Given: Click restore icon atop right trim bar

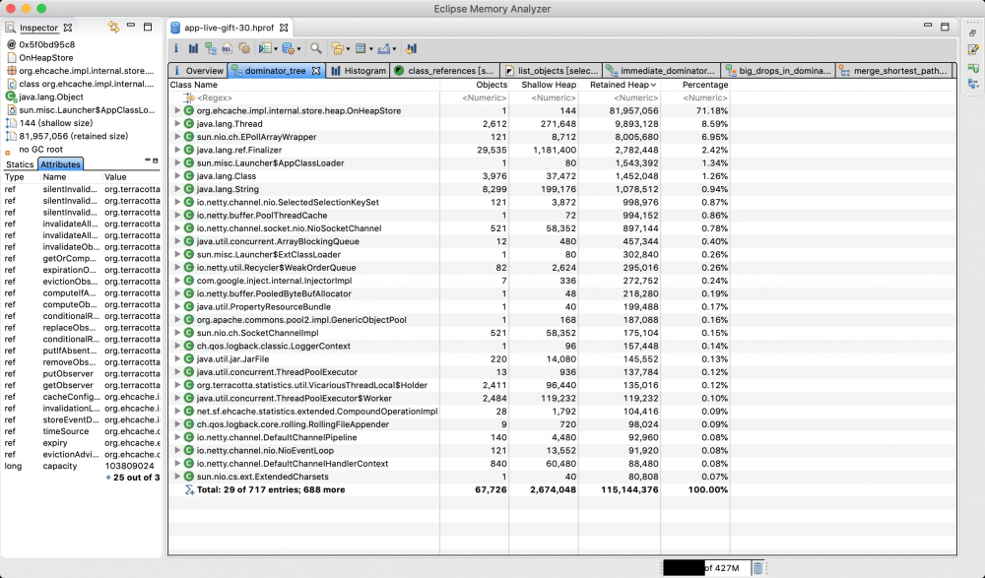Looking at the screenshot, I should (973, 33).
